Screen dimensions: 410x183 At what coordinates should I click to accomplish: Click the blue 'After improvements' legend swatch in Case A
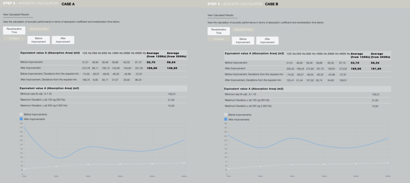pyautogui.click(x=21, y=119)
